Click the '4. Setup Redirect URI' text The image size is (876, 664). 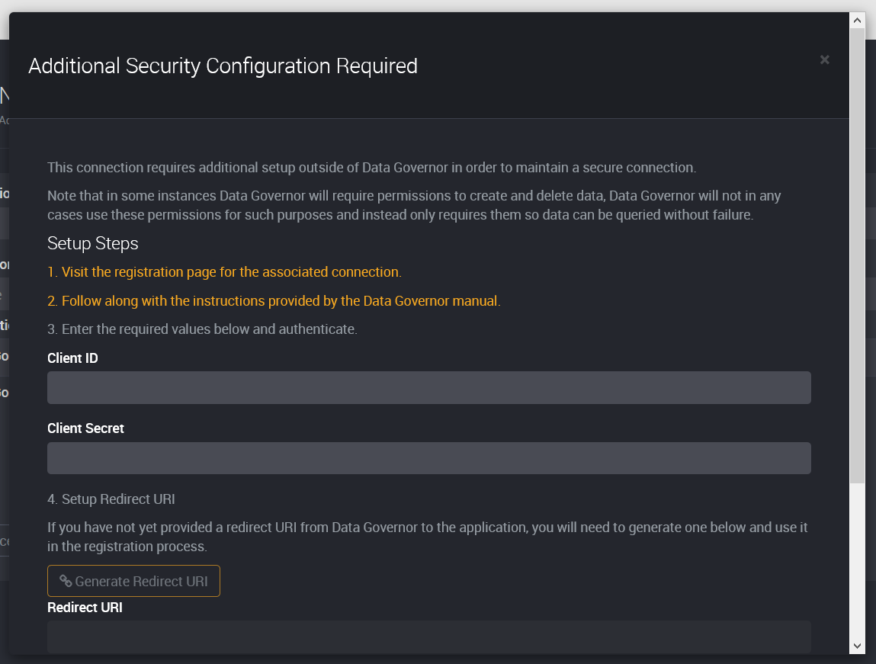(x=111, y=499)
